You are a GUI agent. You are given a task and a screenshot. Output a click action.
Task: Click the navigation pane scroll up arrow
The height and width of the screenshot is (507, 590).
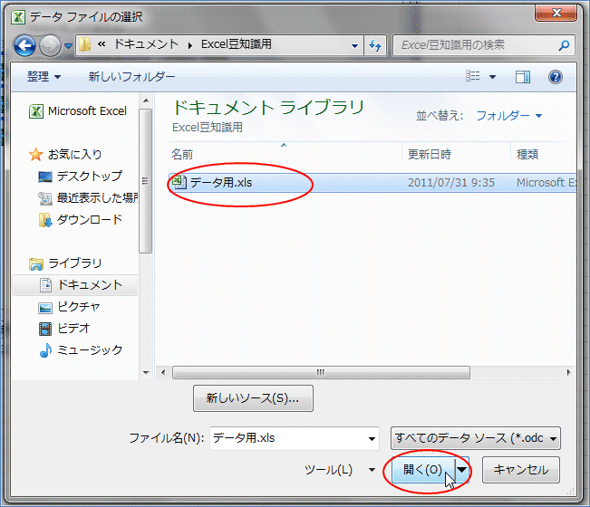tap(146, 100)
